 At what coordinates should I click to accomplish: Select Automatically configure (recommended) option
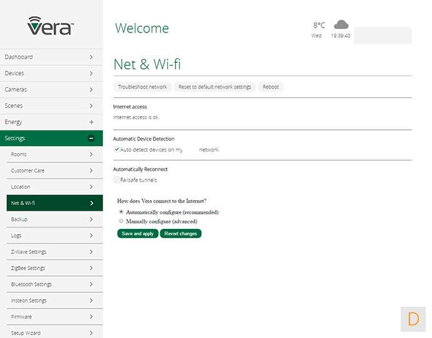coord(121,213)
